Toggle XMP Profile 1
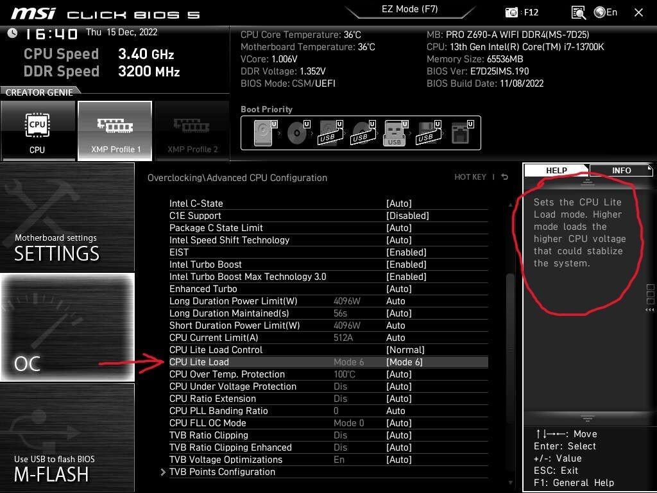The height and width of the screenshot is (493, 657). coord(115,131)
